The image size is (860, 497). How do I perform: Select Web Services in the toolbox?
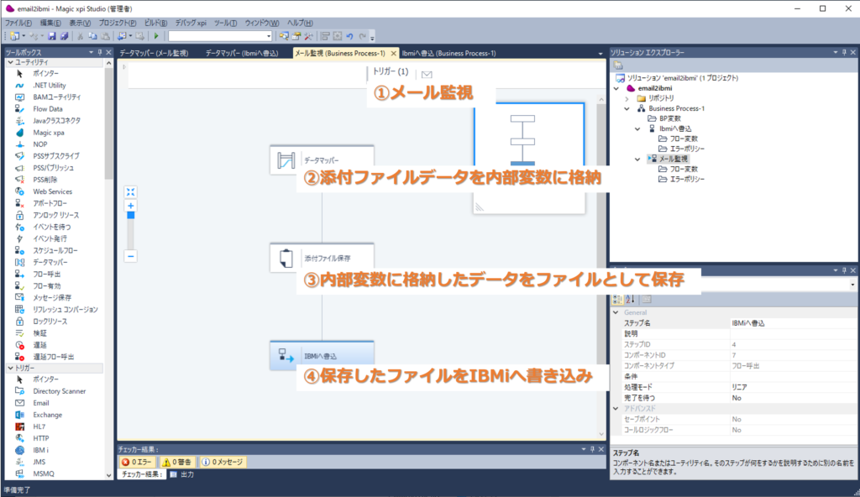tap(52, 191)
